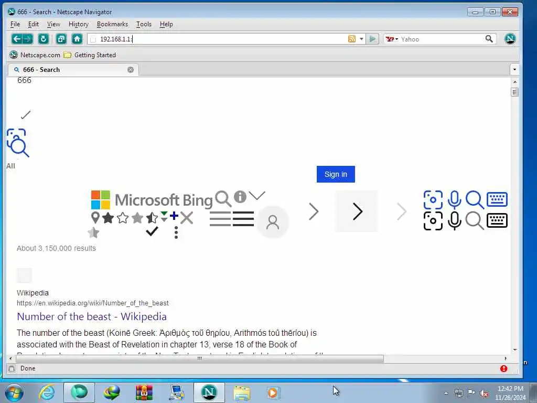This screenshot has width=537, height=403.
Task: Open the History menu
Action: [79, 24]
